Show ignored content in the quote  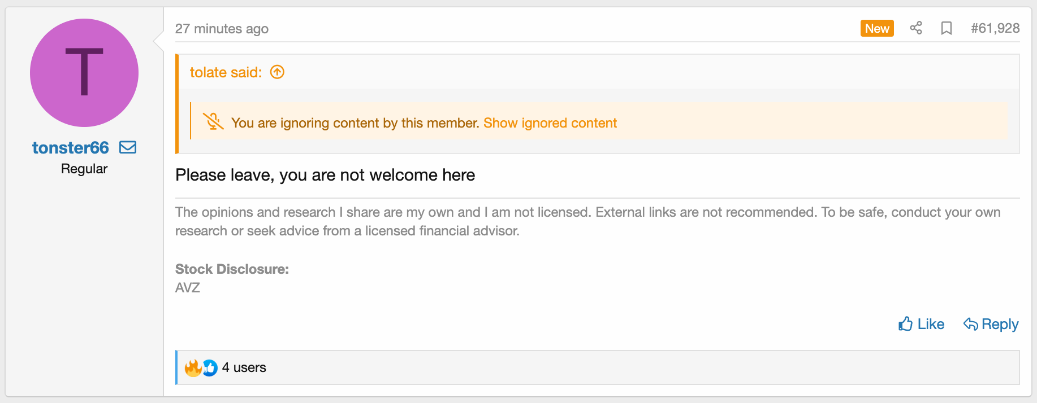click(x=550, y=123)
